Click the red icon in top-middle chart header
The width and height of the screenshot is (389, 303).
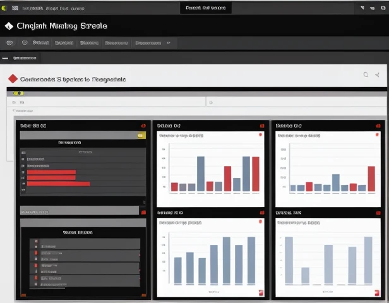pos(260,134)
